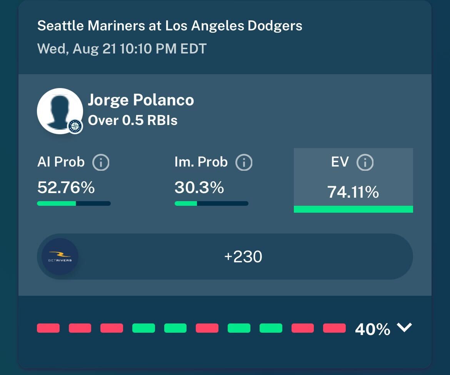This screenshot has width=450, height=375.
Task: Click Jorge Polanco's player avatar
Action: [x=60, y=111]
